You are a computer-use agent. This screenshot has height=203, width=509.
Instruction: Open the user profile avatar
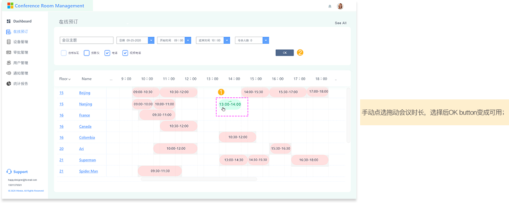[x=340, y=6]
